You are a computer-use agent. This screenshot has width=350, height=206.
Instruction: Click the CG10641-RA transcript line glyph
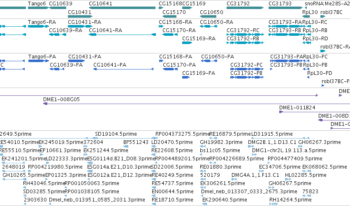(122, 35)
